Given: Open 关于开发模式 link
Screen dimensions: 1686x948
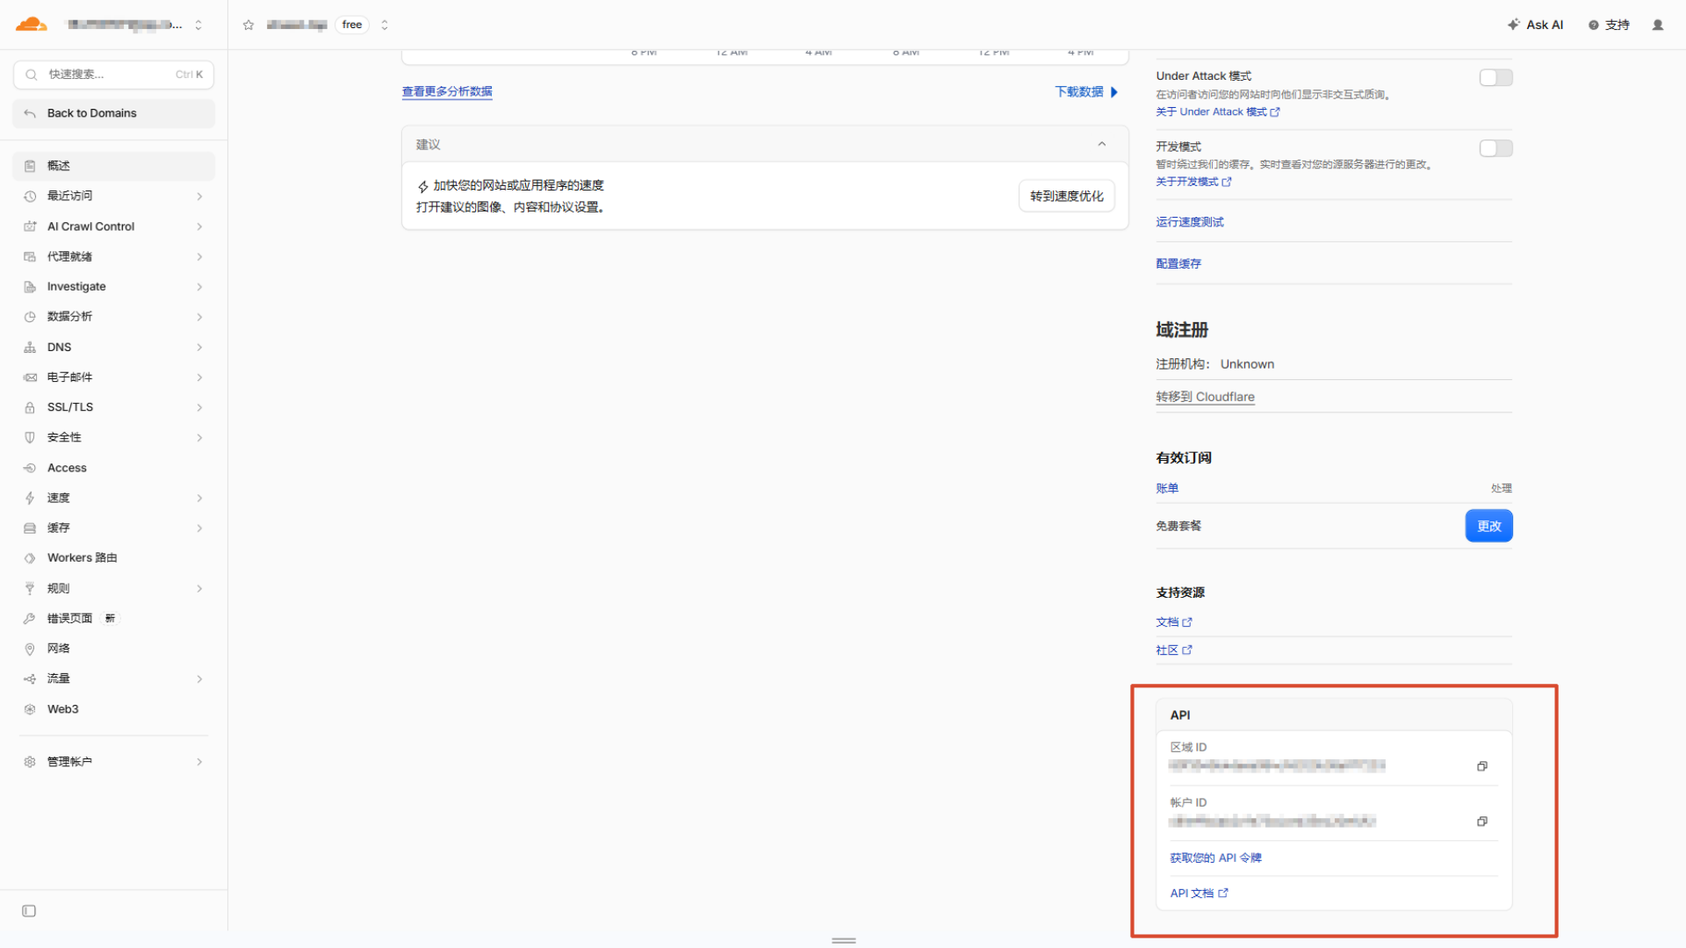Looking at the screenshot, I should pos(1193,182).
